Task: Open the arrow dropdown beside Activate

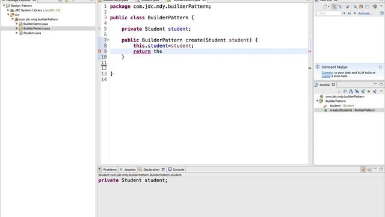Action: coord(355,13)
